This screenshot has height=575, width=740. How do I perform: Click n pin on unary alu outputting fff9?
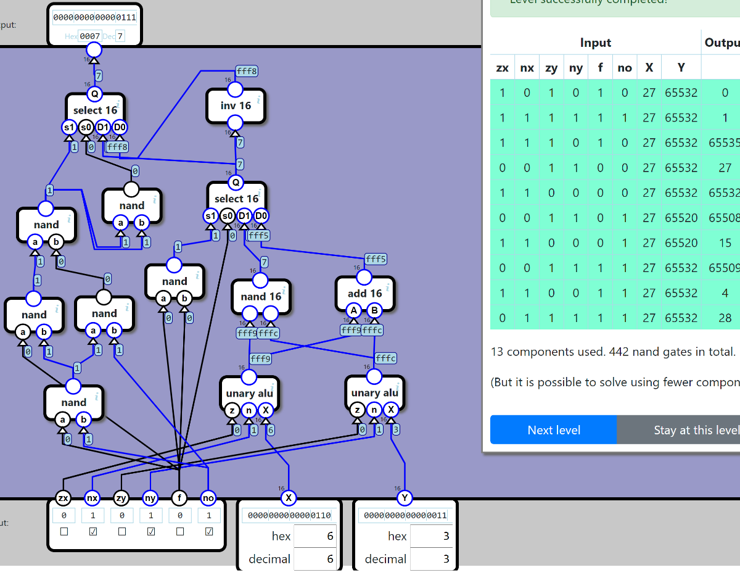click(x=249, y=410)
